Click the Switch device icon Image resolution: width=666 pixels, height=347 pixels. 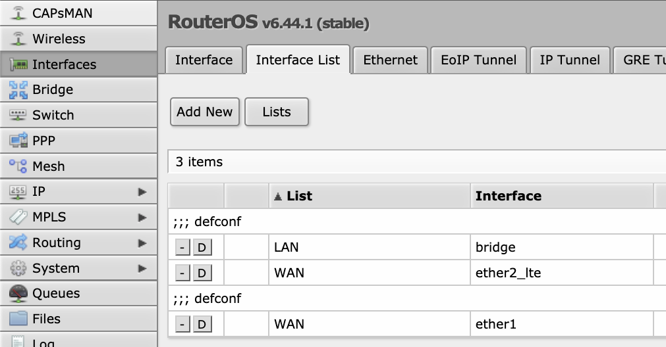click(x=18, y=115)
